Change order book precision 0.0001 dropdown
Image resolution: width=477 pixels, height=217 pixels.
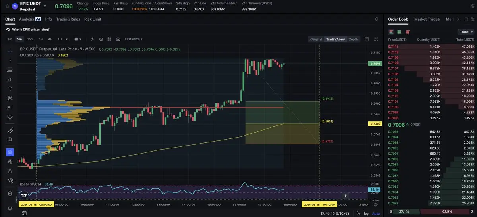pyautogui.click(x=466, y=32)
